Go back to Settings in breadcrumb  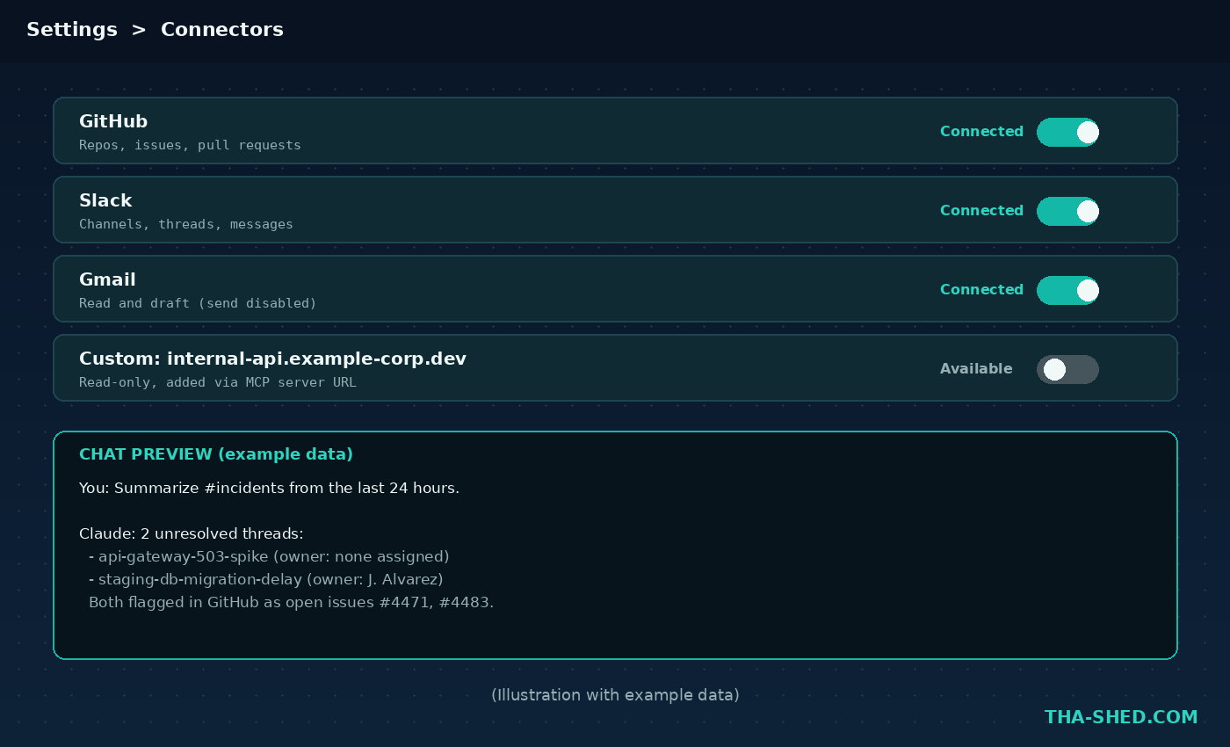tap(72, 30)
